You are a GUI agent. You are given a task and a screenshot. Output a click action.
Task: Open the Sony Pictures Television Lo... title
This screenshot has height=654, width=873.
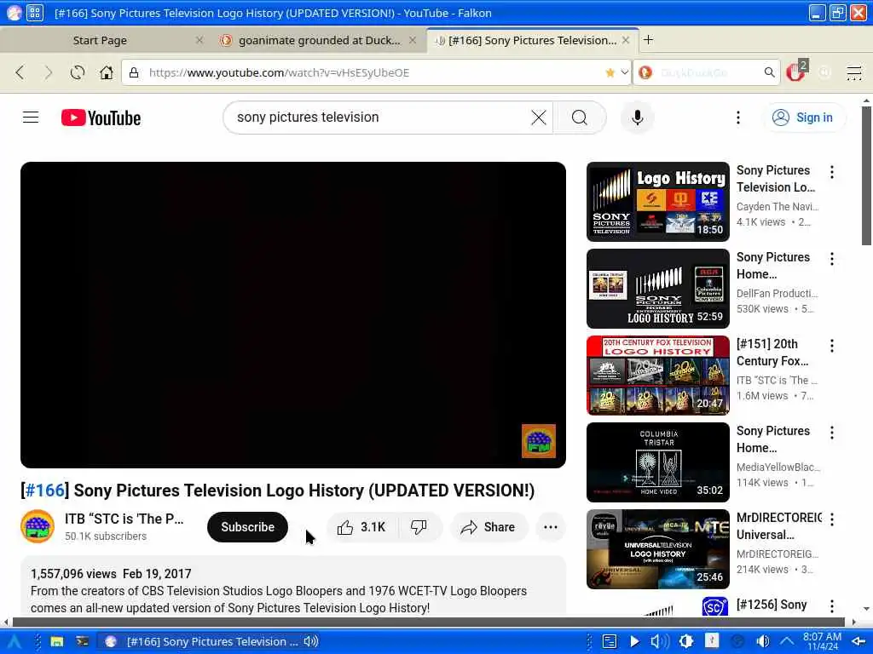tap(776, 179)
